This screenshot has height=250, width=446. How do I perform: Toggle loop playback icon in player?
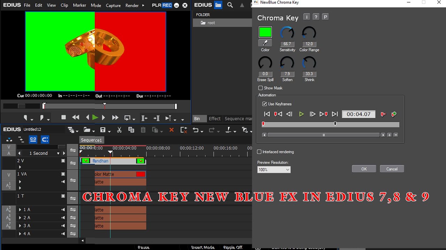tap(127, 118)
